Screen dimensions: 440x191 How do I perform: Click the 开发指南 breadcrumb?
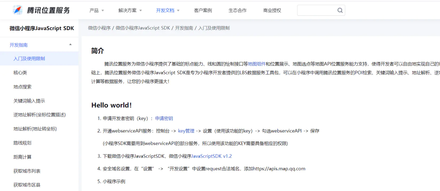[x=184, y=28]
